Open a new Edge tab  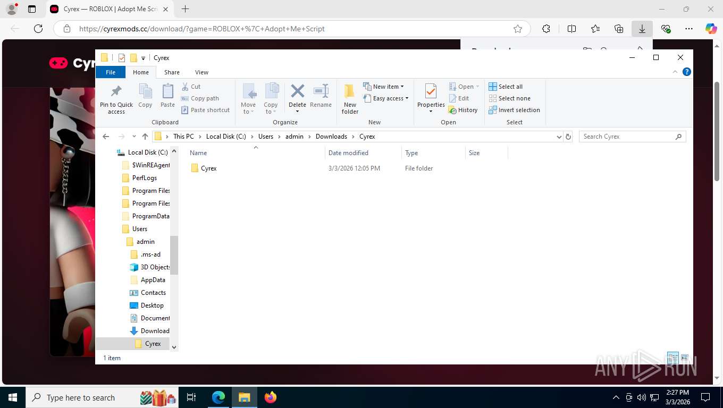point(185,9)
